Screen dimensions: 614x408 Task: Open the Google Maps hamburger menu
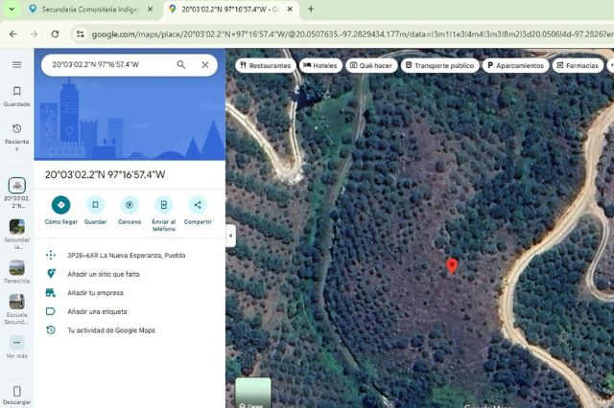point(17,64)
